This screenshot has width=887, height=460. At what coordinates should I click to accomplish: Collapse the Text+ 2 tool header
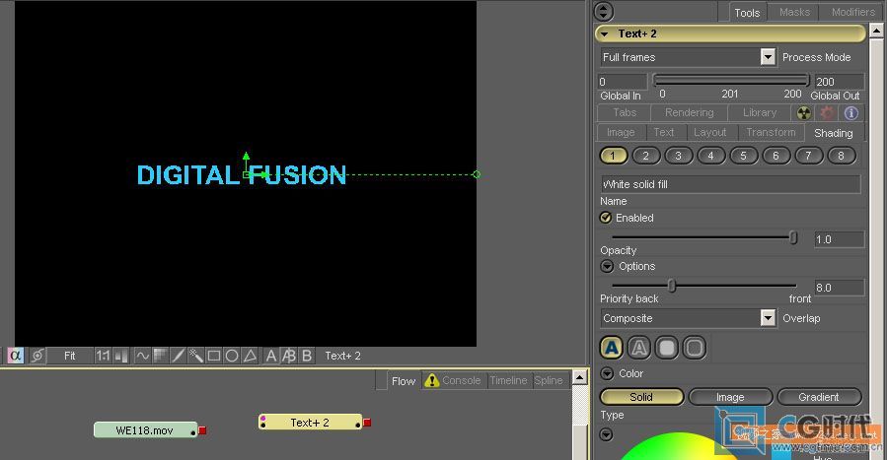click(x=605, y=33)
